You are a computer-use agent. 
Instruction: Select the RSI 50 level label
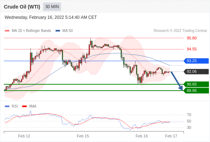[189, 121]
